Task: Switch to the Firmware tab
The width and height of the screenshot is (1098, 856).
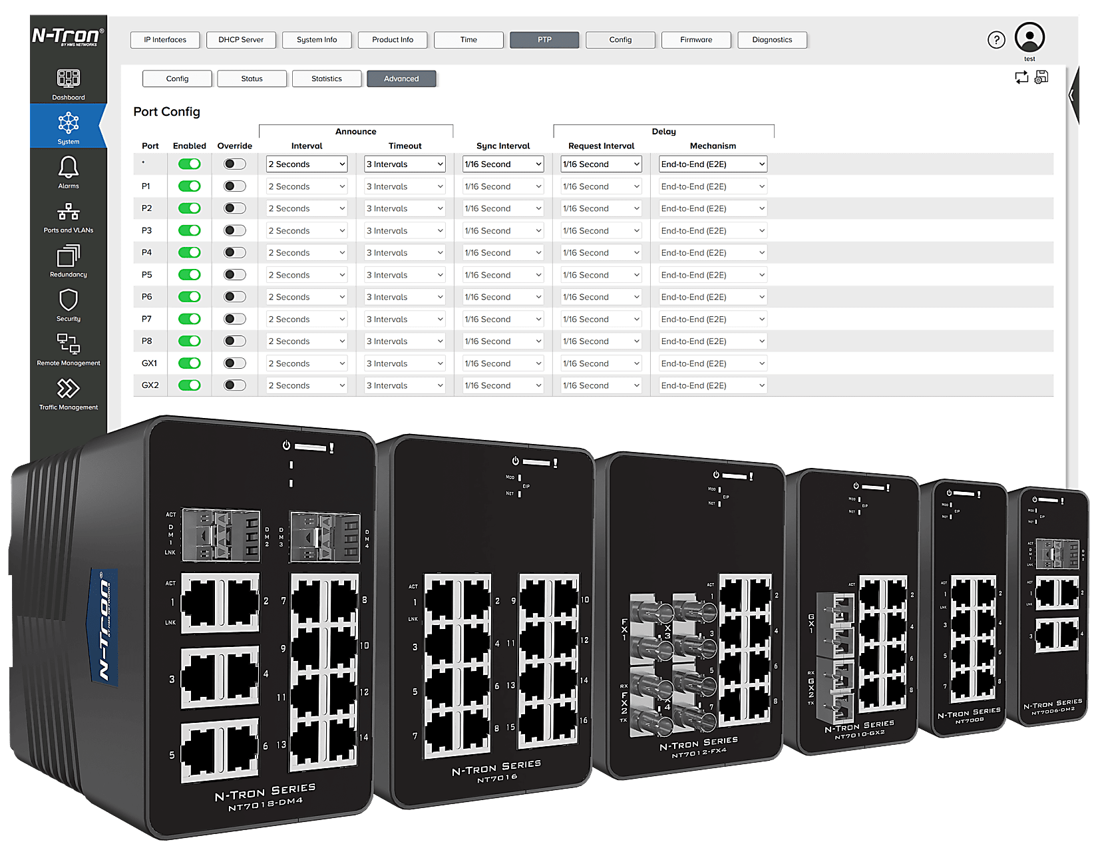Action: click(x=696, y=40)
